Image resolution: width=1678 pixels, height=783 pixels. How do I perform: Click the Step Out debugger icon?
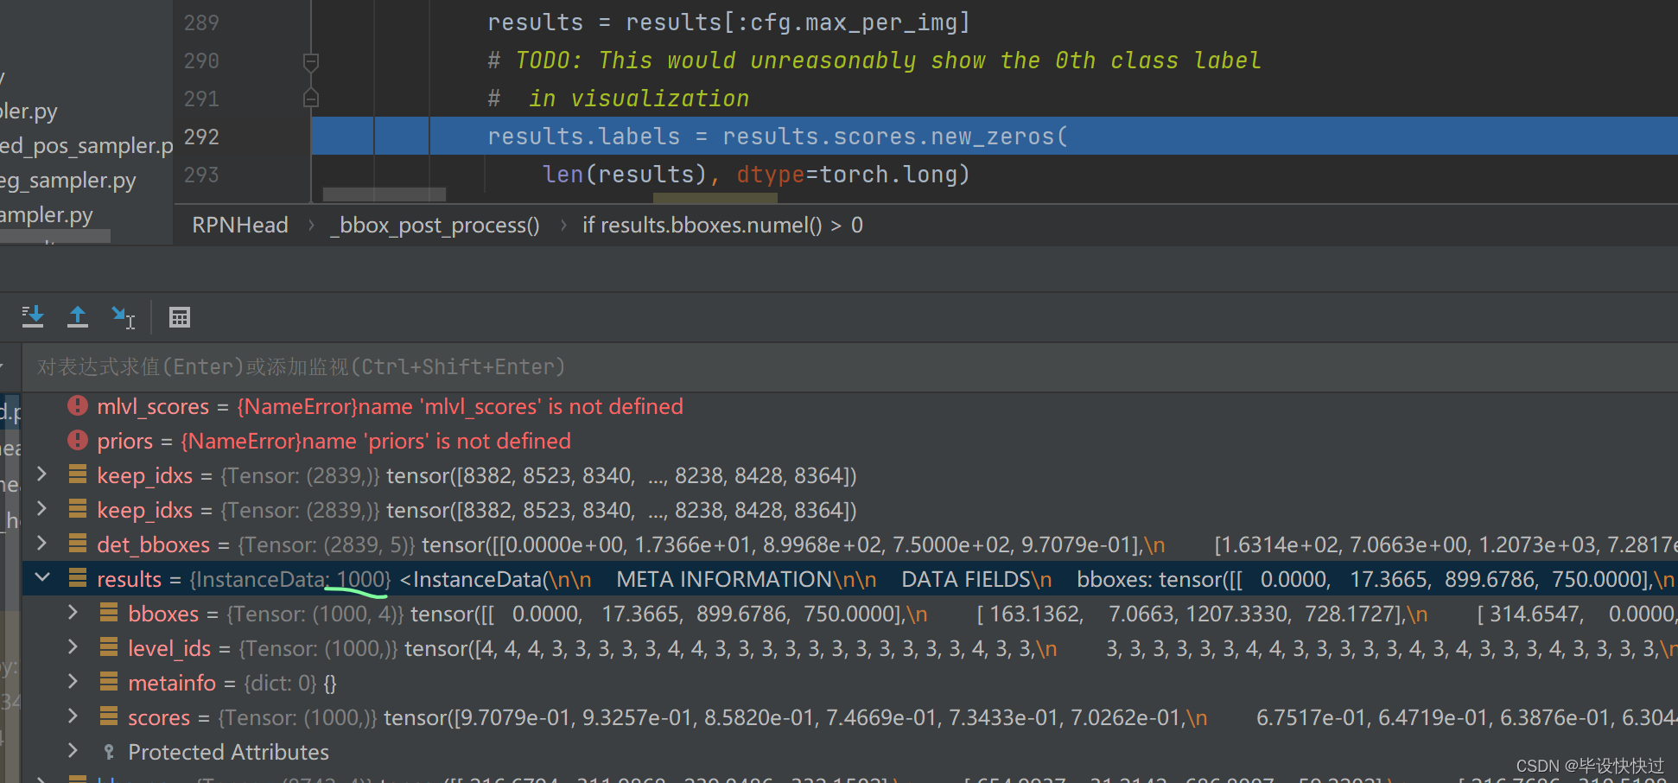78,316
